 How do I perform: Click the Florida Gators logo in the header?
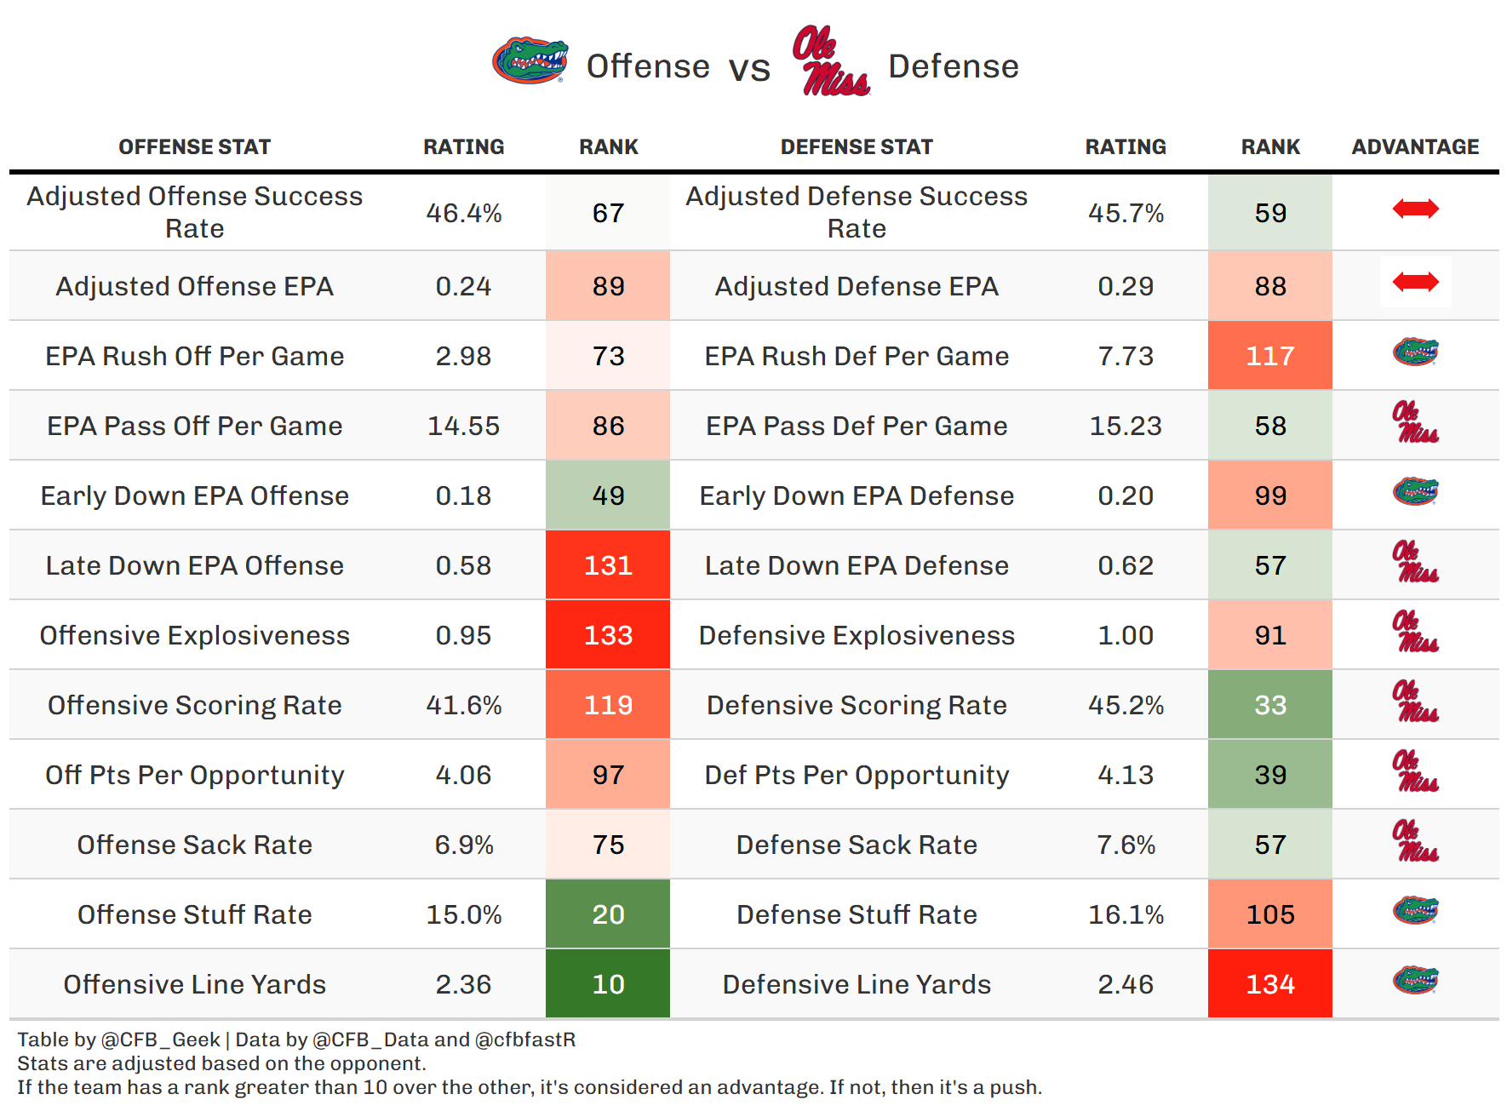tap(530, 60)
